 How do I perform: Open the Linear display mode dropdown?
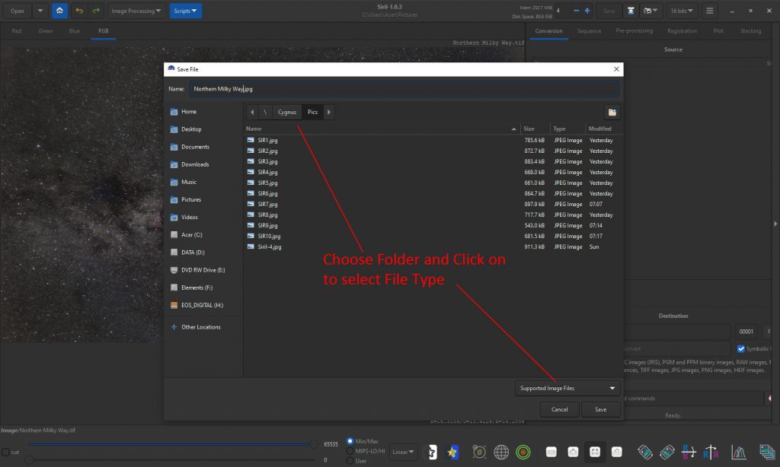[403, 452]
